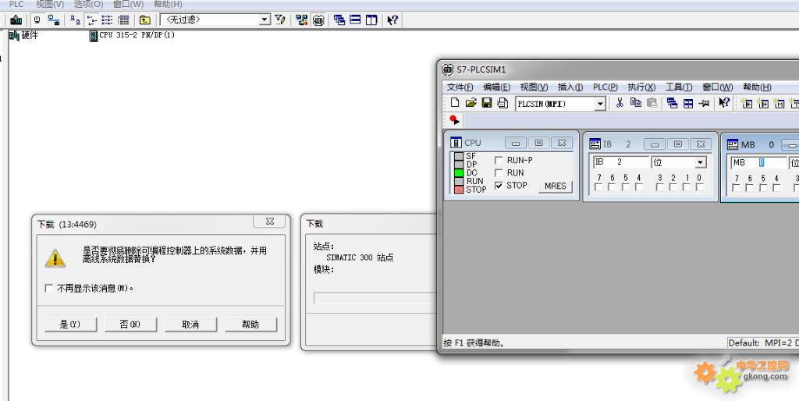This screenshot has width=799, height=401.
Task: Check the don't show this message again box
Action: coord(49,289)
